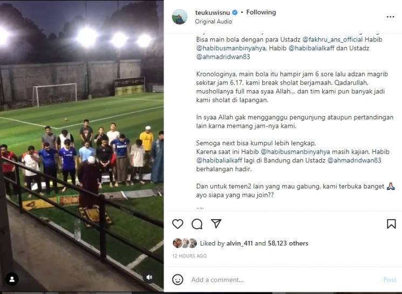Open emoji picker in comment box

pyautogui.click(x=178, y=279)
